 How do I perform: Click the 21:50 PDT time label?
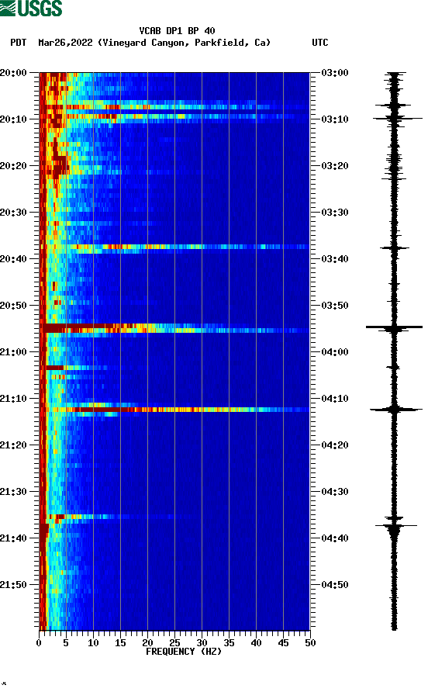pos(13,585)
